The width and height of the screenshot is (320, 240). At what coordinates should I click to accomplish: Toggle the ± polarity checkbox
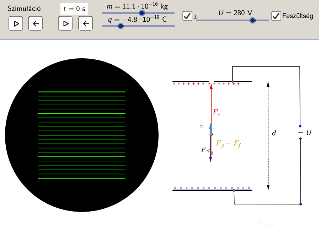(187, 16)
